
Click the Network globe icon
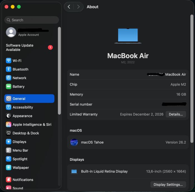(9, 78)
